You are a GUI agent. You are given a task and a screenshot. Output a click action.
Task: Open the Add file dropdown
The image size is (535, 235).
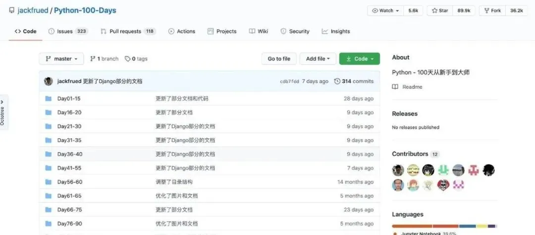coord(318,59)
